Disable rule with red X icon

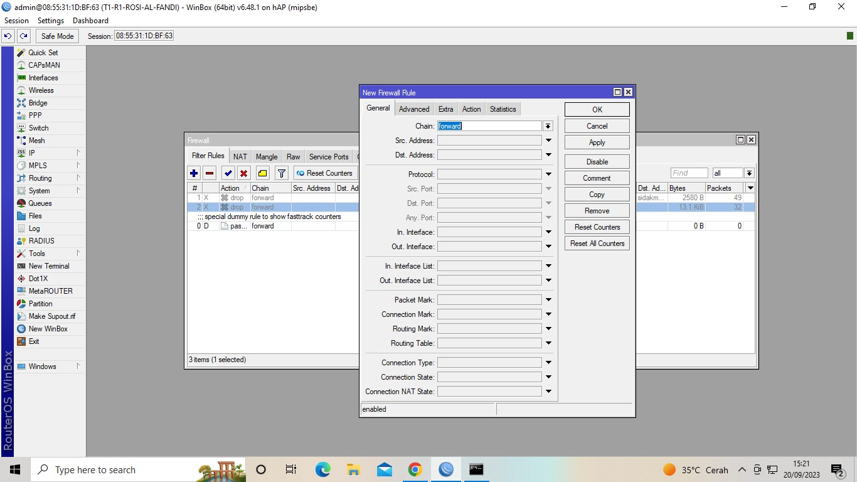coord(243,173)
